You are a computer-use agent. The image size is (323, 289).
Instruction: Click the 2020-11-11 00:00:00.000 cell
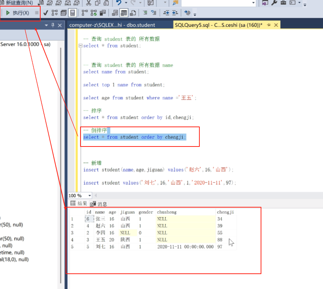tap(186, 247)
